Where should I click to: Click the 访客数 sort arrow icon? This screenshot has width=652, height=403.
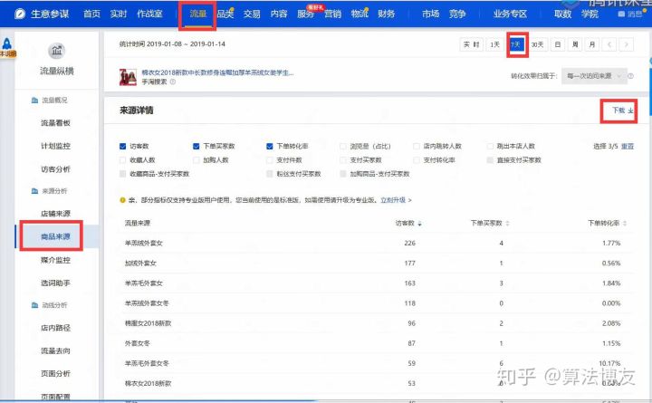(418, 223)
